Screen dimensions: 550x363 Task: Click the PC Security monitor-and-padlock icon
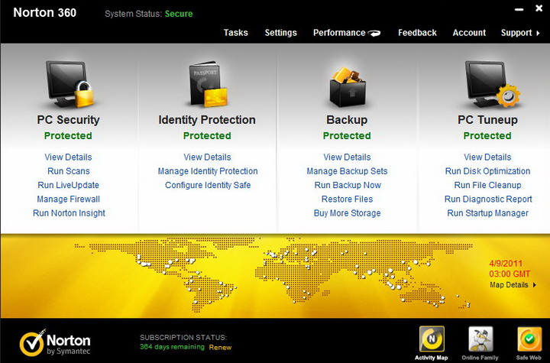(70, 84)
